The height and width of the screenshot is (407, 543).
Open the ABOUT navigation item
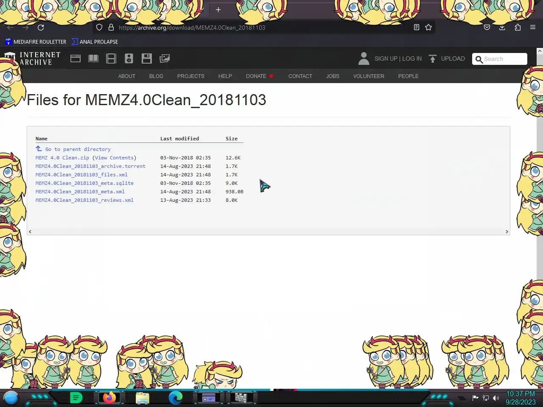[127, 76]
